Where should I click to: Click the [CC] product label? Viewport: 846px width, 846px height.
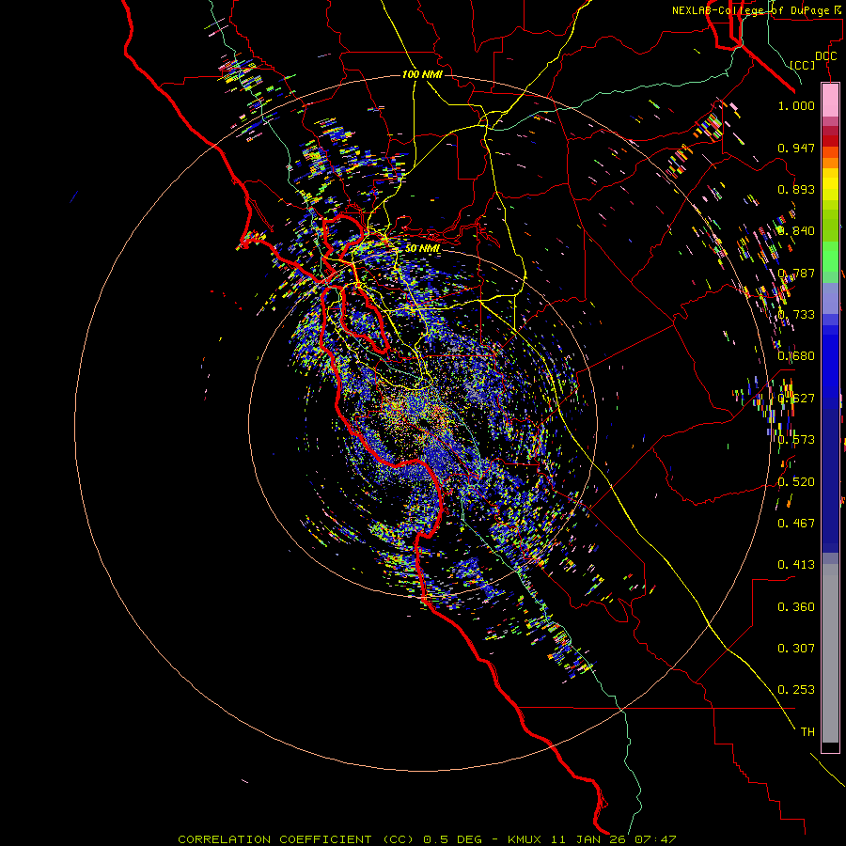[803, 65]
